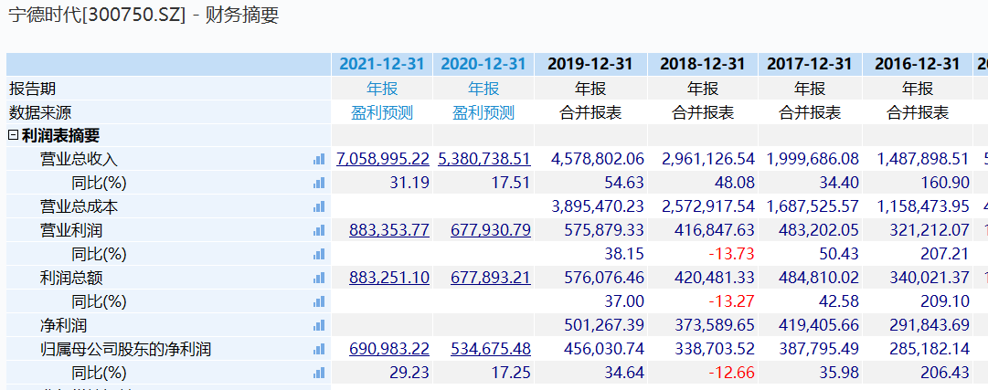Select the 报告期 row label

pos(32,89)
